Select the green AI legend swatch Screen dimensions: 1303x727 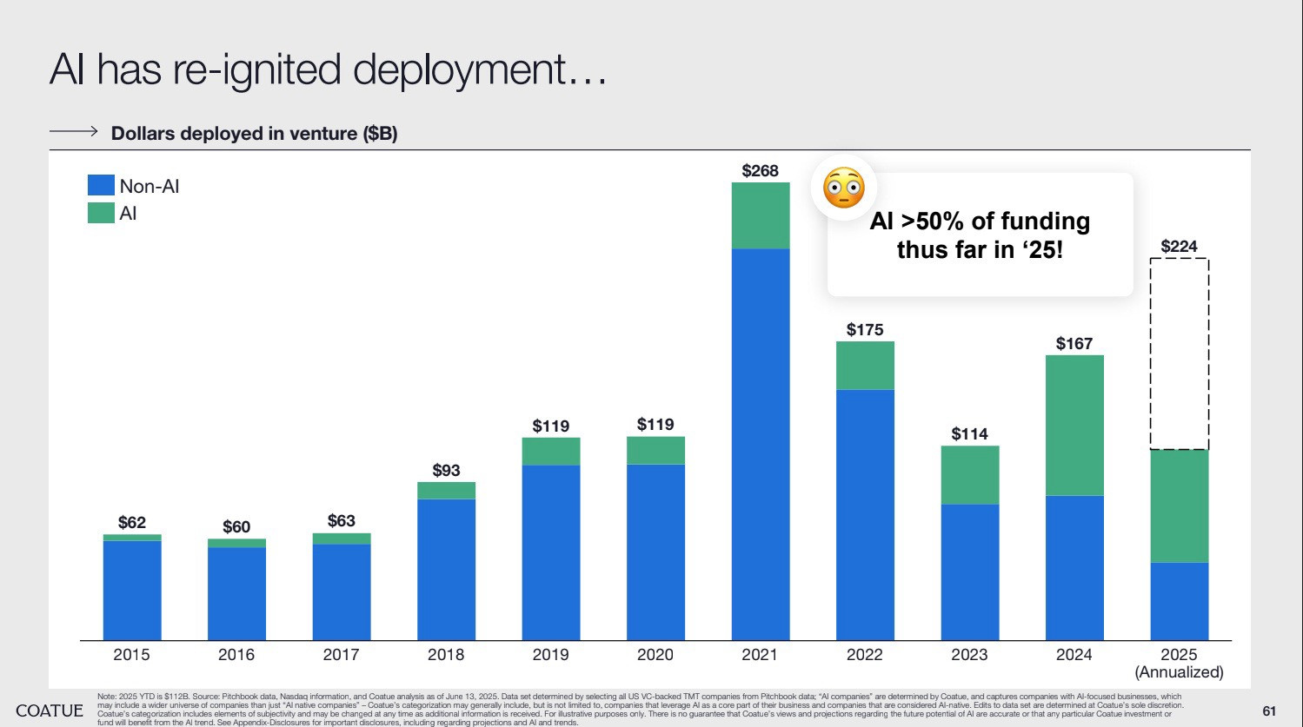coord(101,213)
